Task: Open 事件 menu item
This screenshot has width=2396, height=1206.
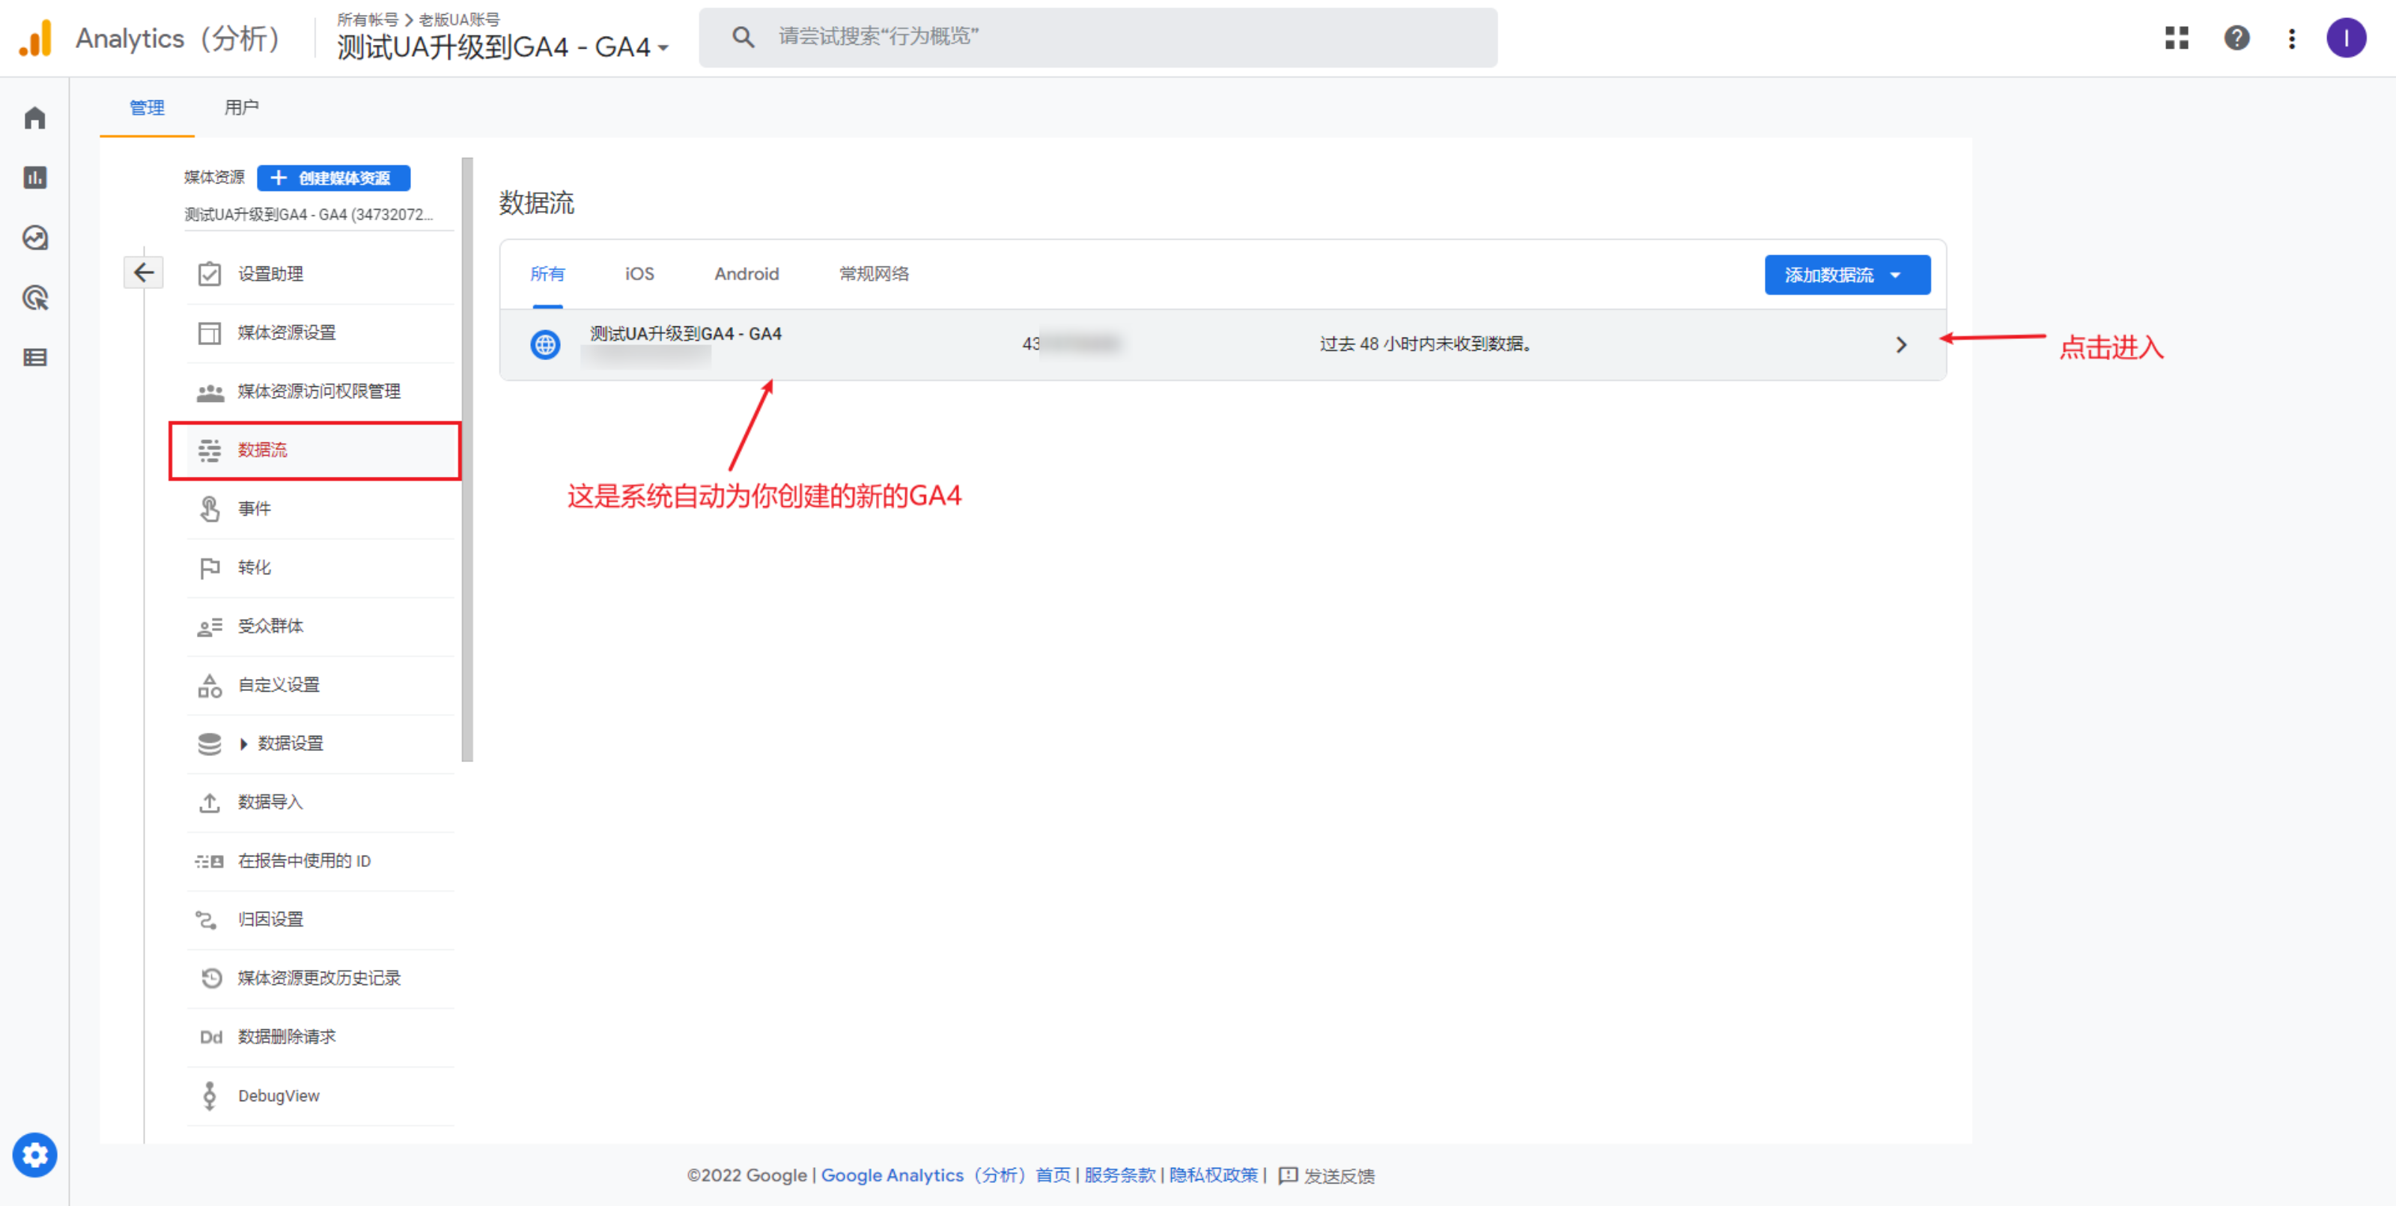Action: [254, 510]
